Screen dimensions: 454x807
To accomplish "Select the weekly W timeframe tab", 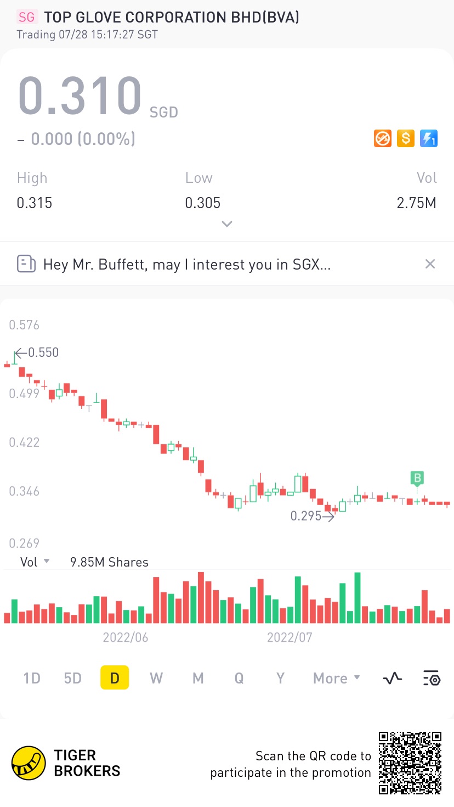I will point(156,679).
